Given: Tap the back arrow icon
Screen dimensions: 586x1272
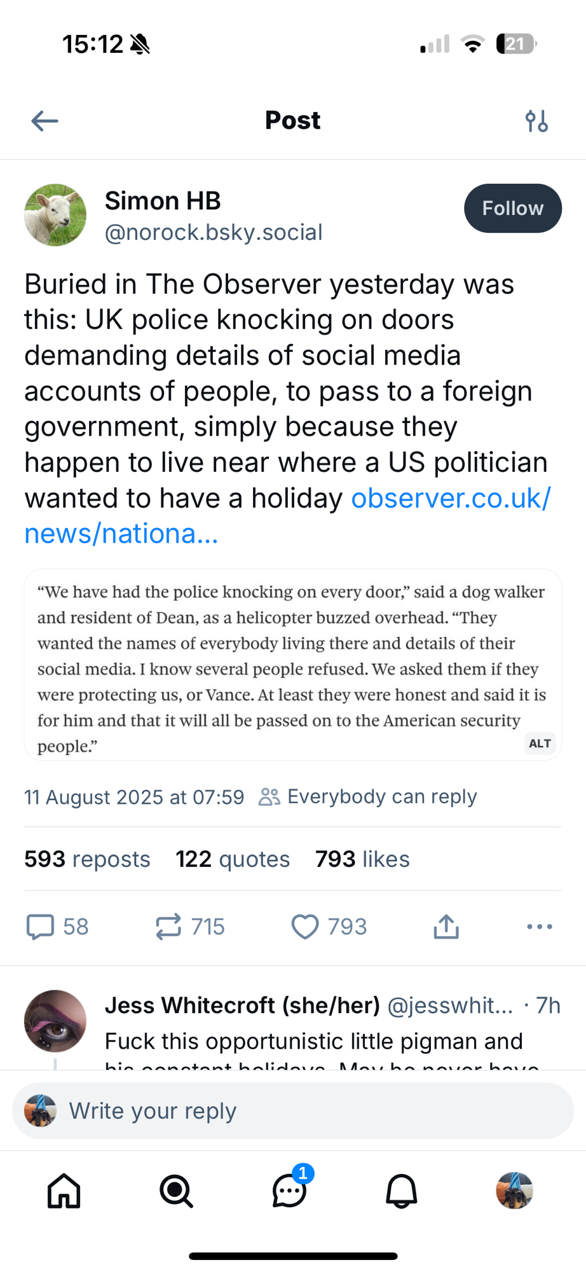Looking at the screenshot, I should click(x=44, y=121).
